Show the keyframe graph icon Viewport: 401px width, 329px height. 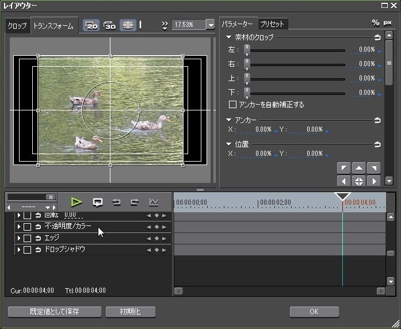click(x=154, y=202)
